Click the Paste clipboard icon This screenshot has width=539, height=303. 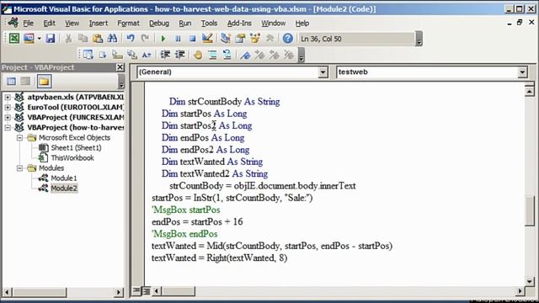pos(98,38)
